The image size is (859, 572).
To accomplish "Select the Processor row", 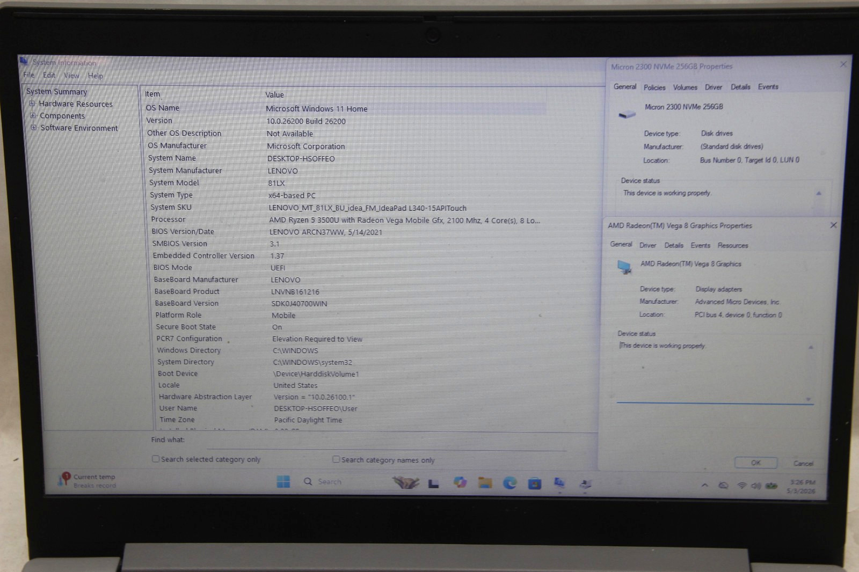I will coord(346,220).
